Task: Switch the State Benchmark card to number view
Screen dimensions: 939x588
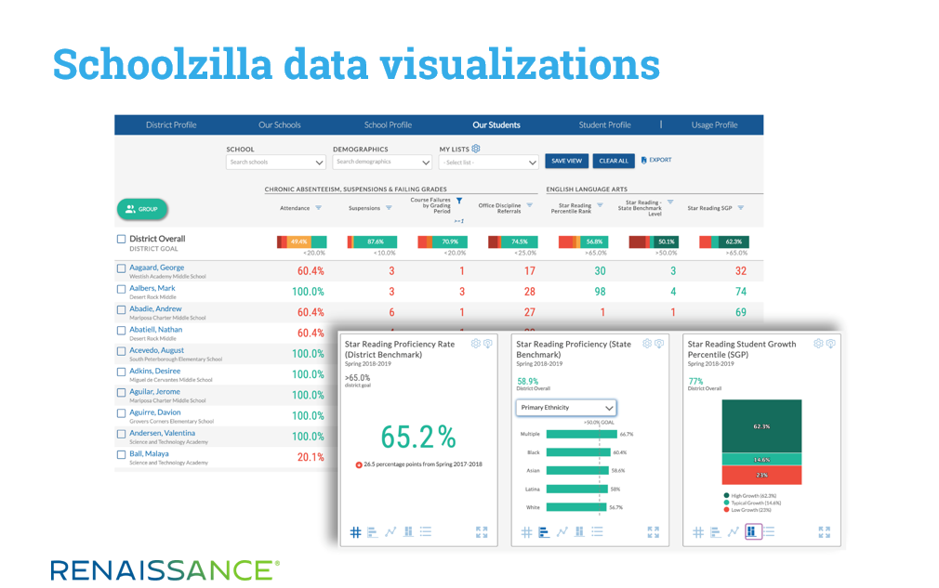Action: pyautogui.click(x=526, y=531)
